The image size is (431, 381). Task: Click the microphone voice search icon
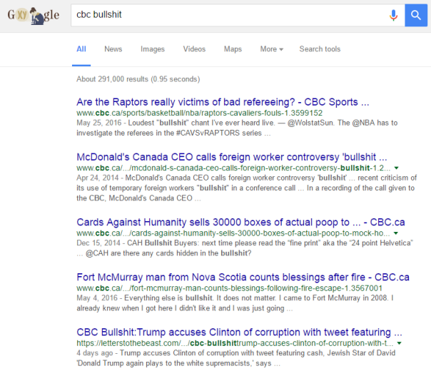pos(393,16)
